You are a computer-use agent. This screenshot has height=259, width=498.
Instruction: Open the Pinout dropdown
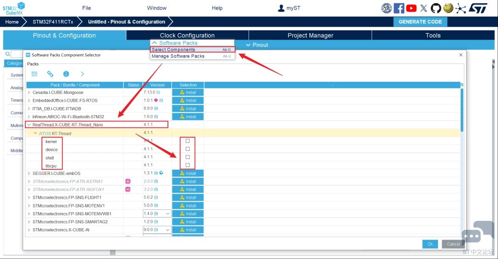pyautogui.click(x=257, y=45)
